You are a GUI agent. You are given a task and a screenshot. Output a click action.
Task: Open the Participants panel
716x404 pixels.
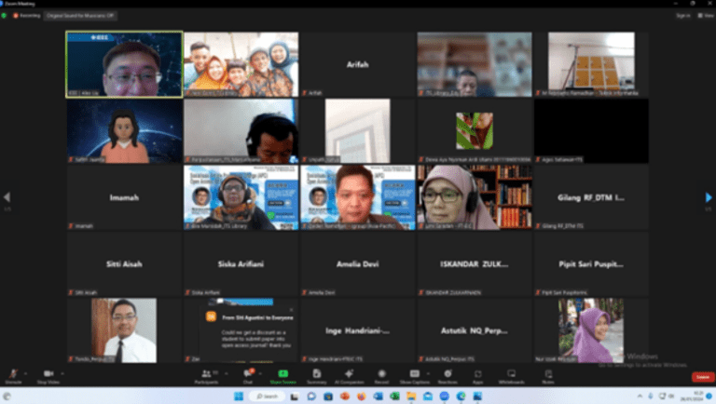point(206,375)
